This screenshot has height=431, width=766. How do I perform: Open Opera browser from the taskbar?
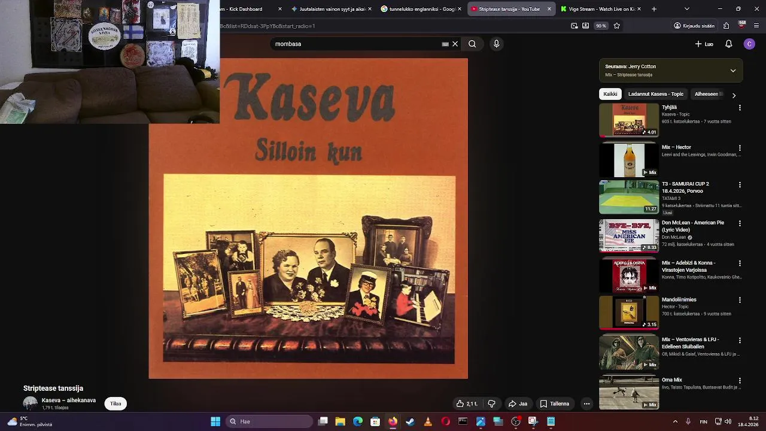pos(445,421)
